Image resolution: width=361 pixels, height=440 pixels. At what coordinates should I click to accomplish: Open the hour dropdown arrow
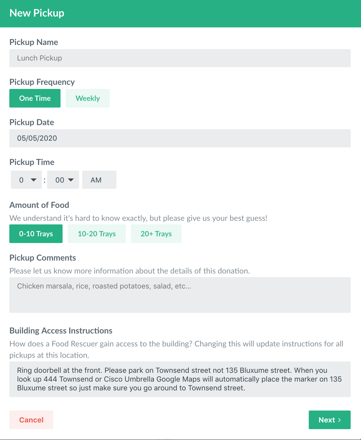[x=34, y=180]
